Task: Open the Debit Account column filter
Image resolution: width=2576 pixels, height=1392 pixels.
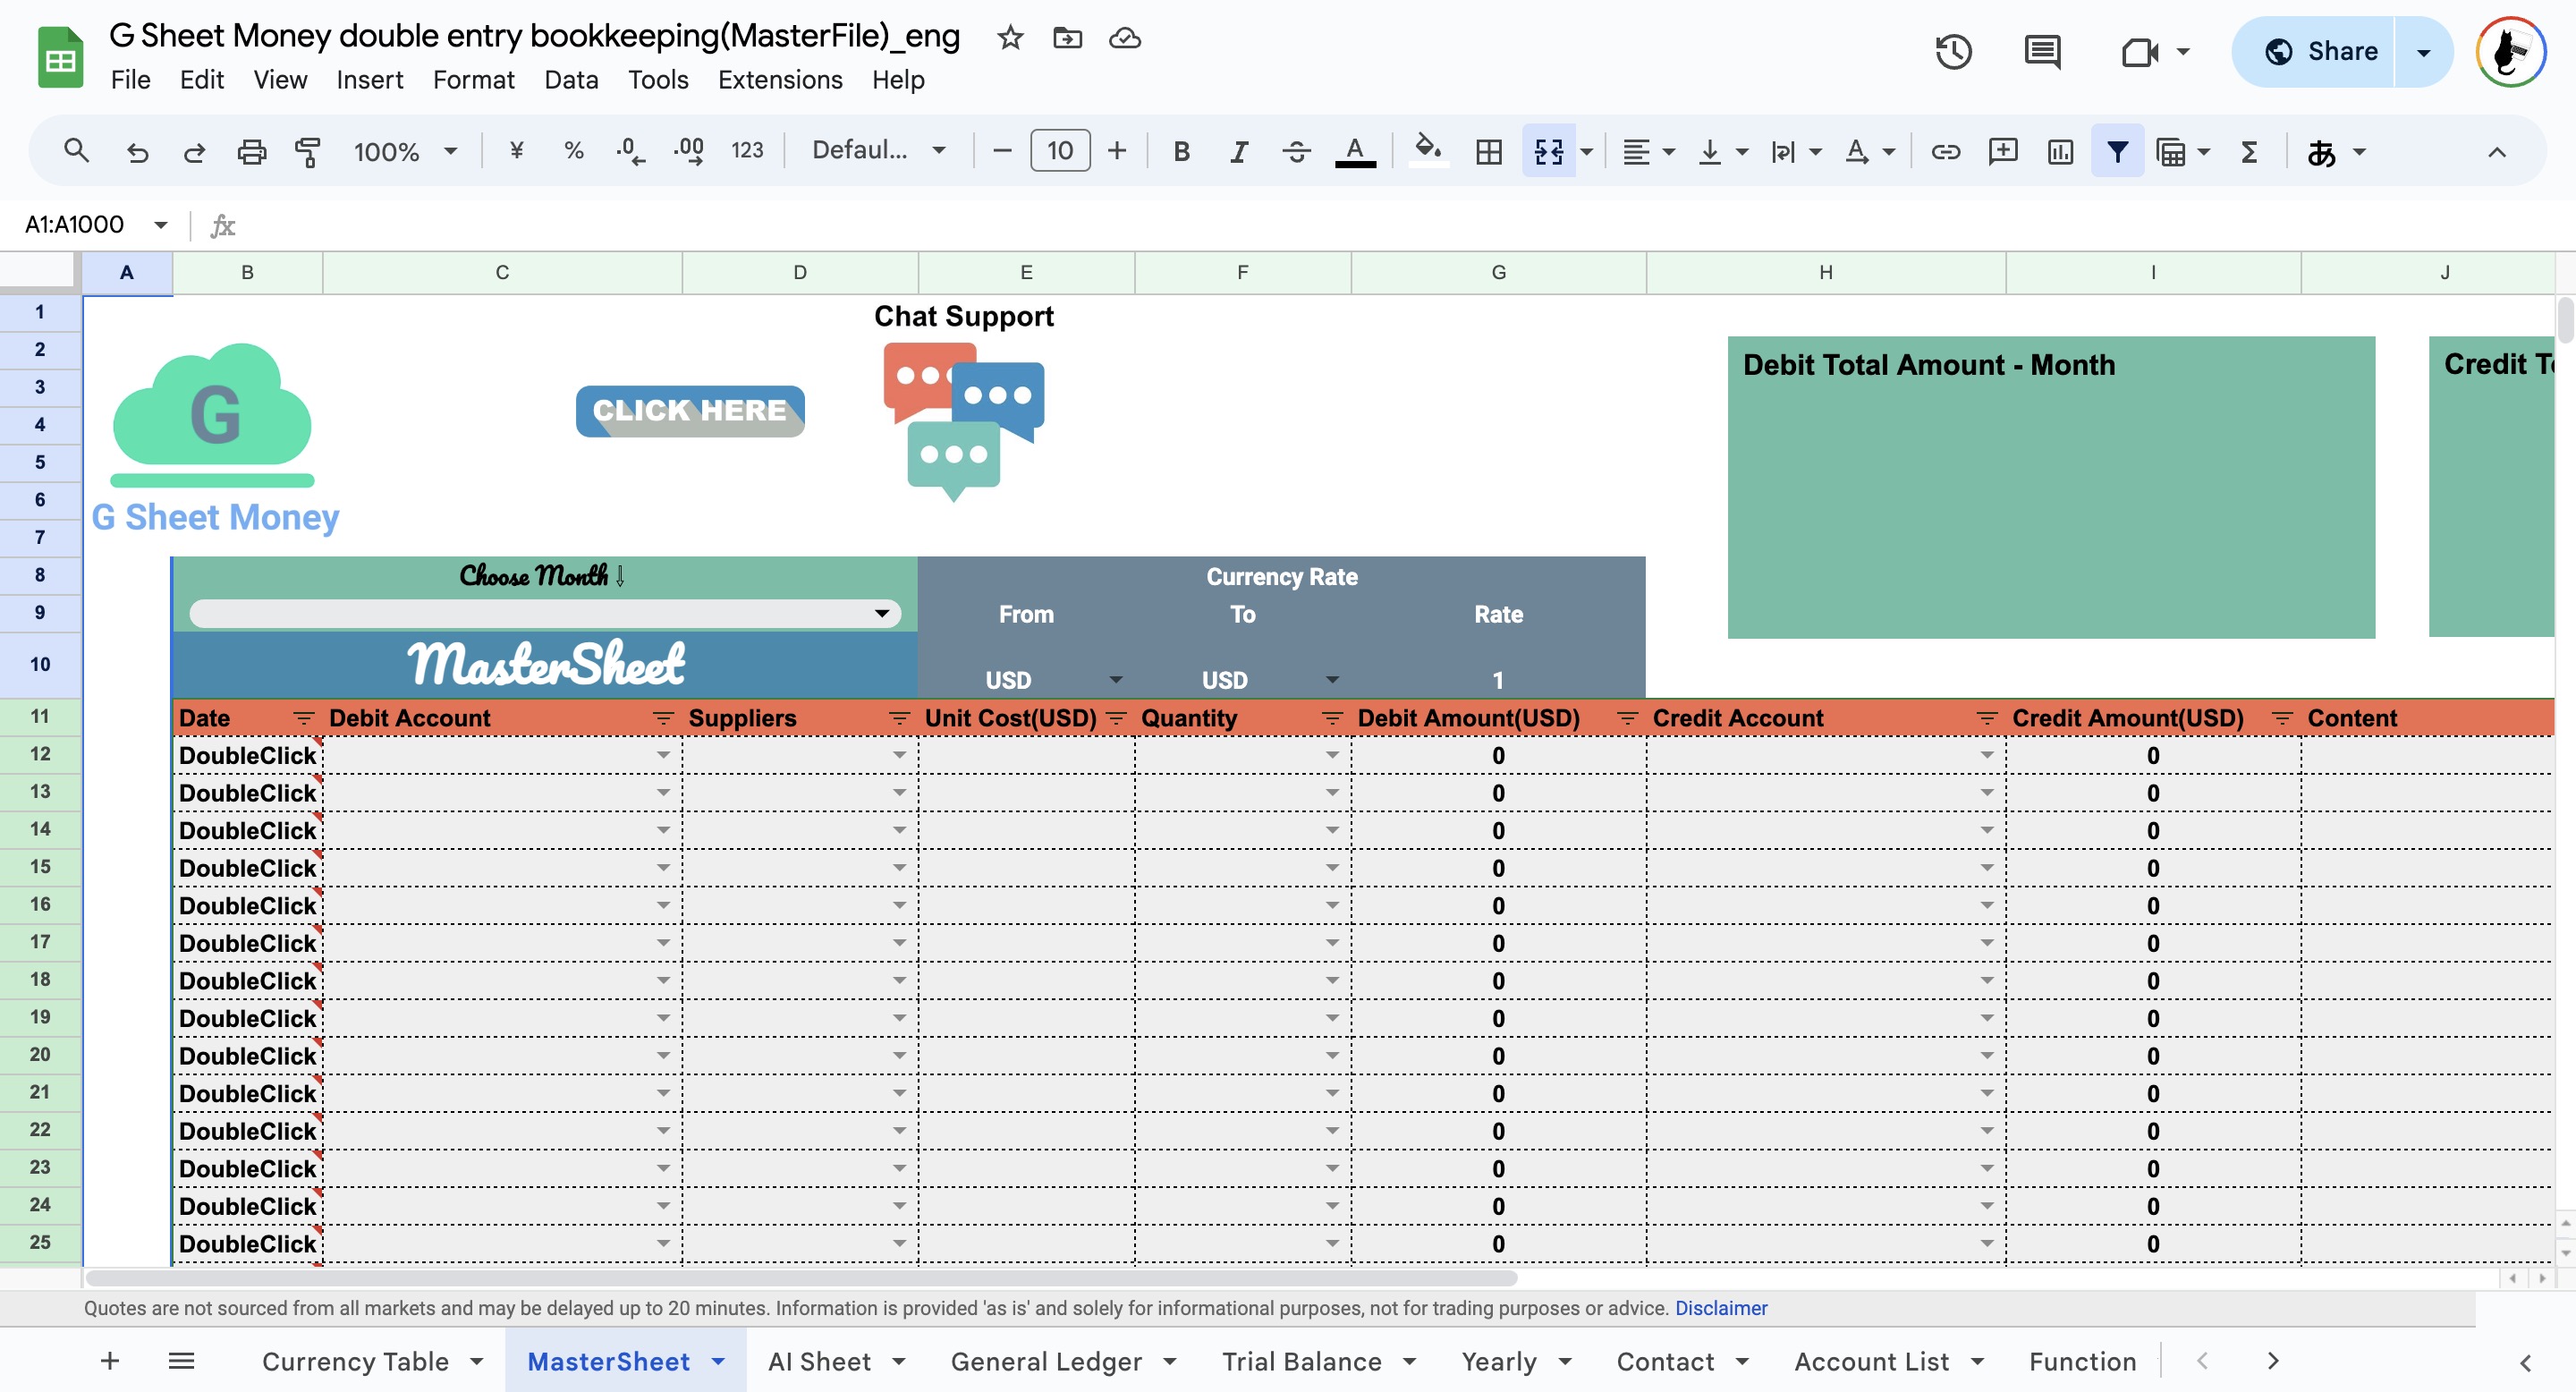Action: (x=662, y=718)
